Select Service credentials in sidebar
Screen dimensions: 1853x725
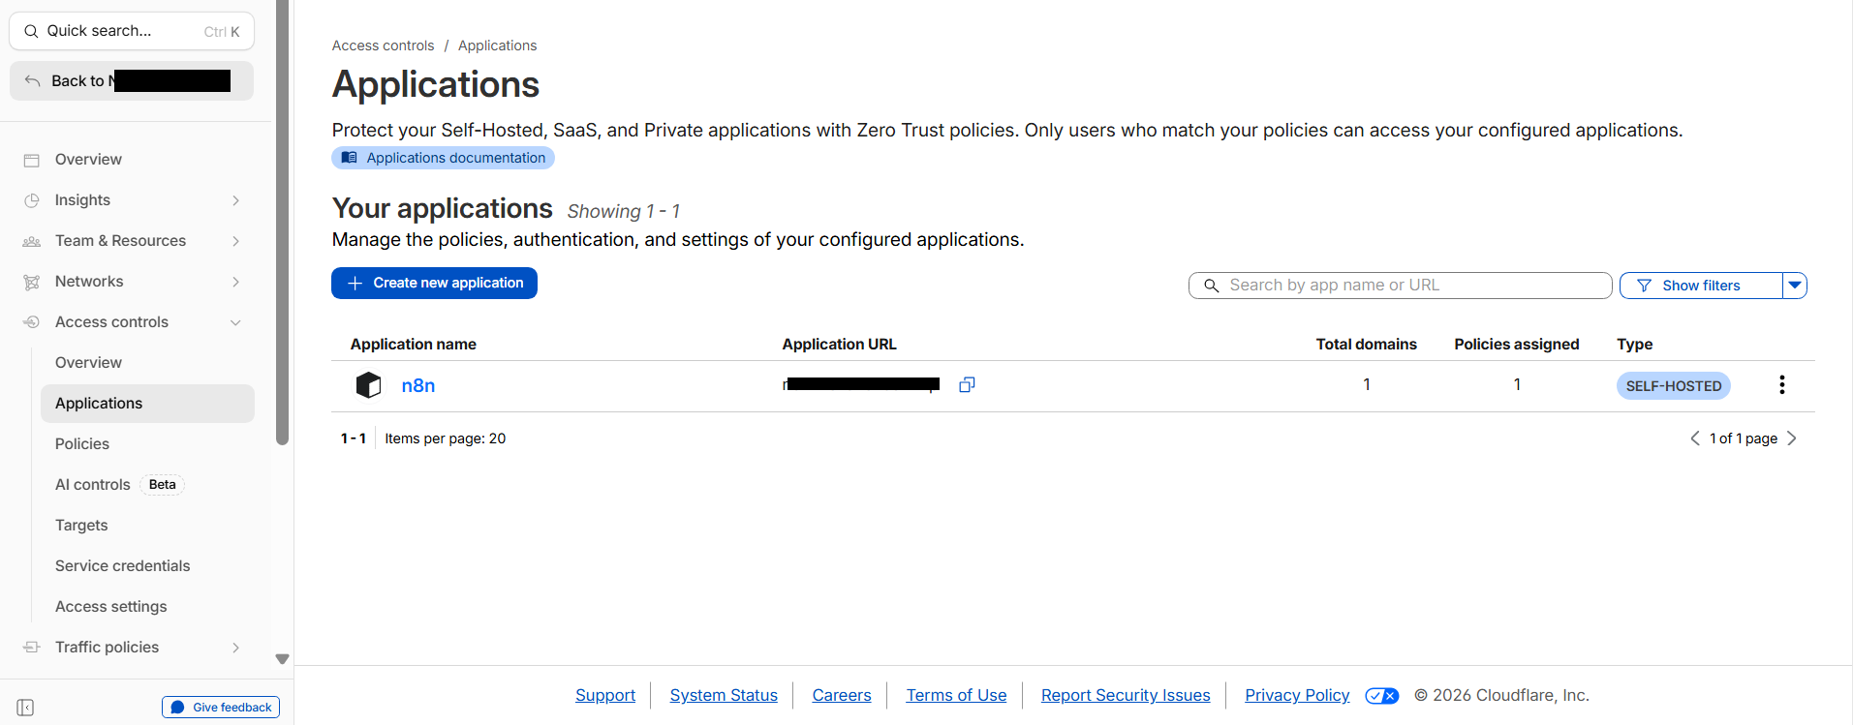coord(123,566)
